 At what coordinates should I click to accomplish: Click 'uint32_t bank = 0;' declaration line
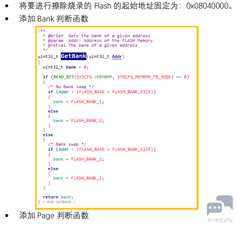[x=66, y=67]
